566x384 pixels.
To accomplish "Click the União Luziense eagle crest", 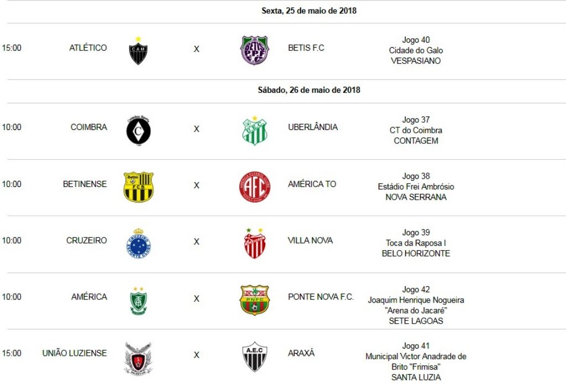I will [x=138, y=357].
